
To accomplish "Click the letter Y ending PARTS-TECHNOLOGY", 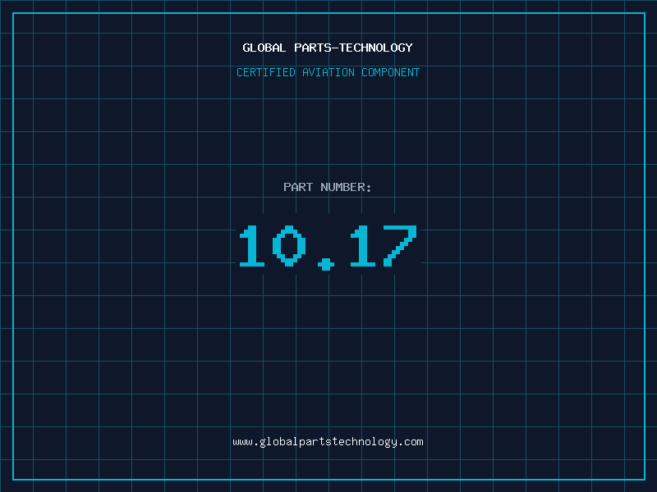I will point(409,48).
